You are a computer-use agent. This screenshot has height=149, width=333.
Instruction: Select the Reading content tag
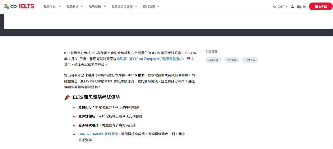(x=213, y=60)
